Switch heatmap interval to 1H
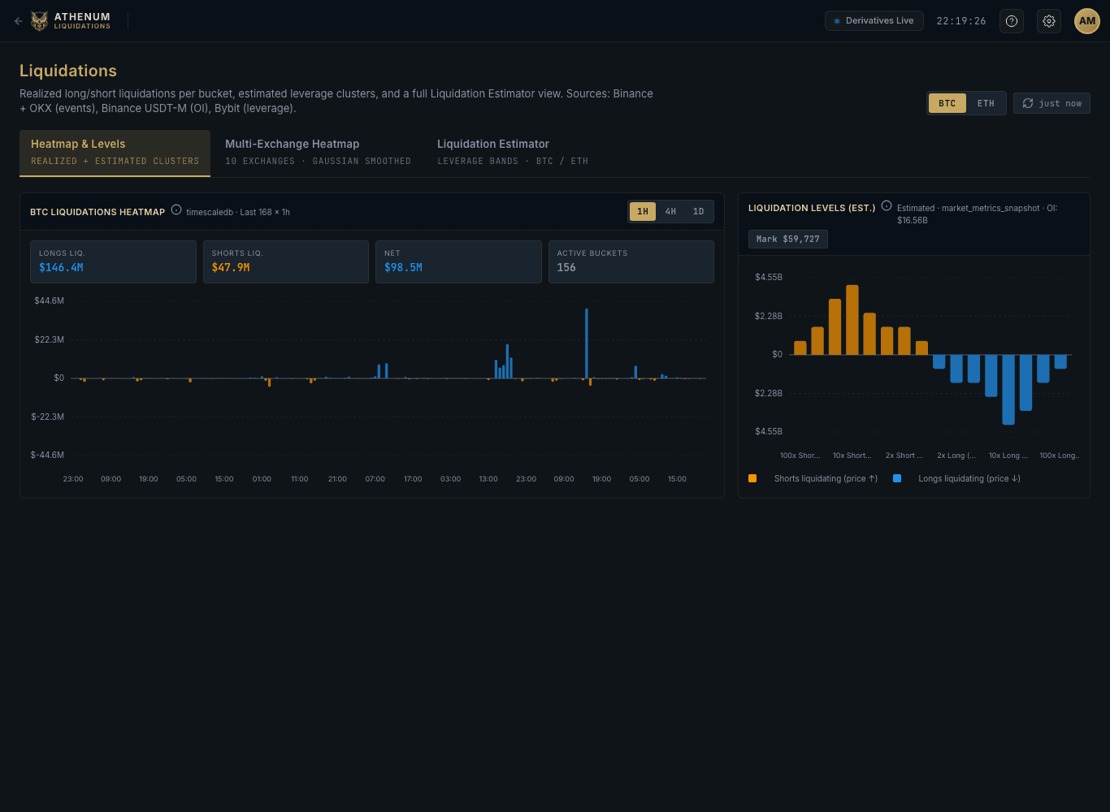 click(643, 211)
